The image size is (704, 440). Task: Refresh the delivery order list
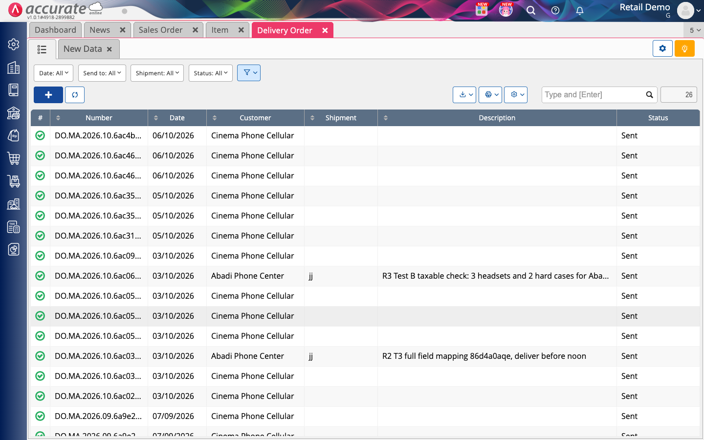(x=75, y=95)
